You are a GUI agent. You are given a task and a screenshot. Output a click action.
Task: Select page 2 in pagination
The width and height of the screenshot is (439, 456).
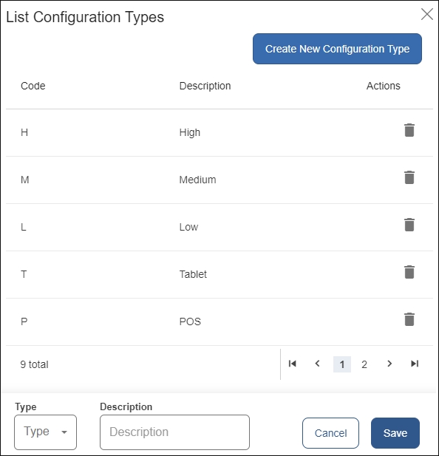(364, 364)
